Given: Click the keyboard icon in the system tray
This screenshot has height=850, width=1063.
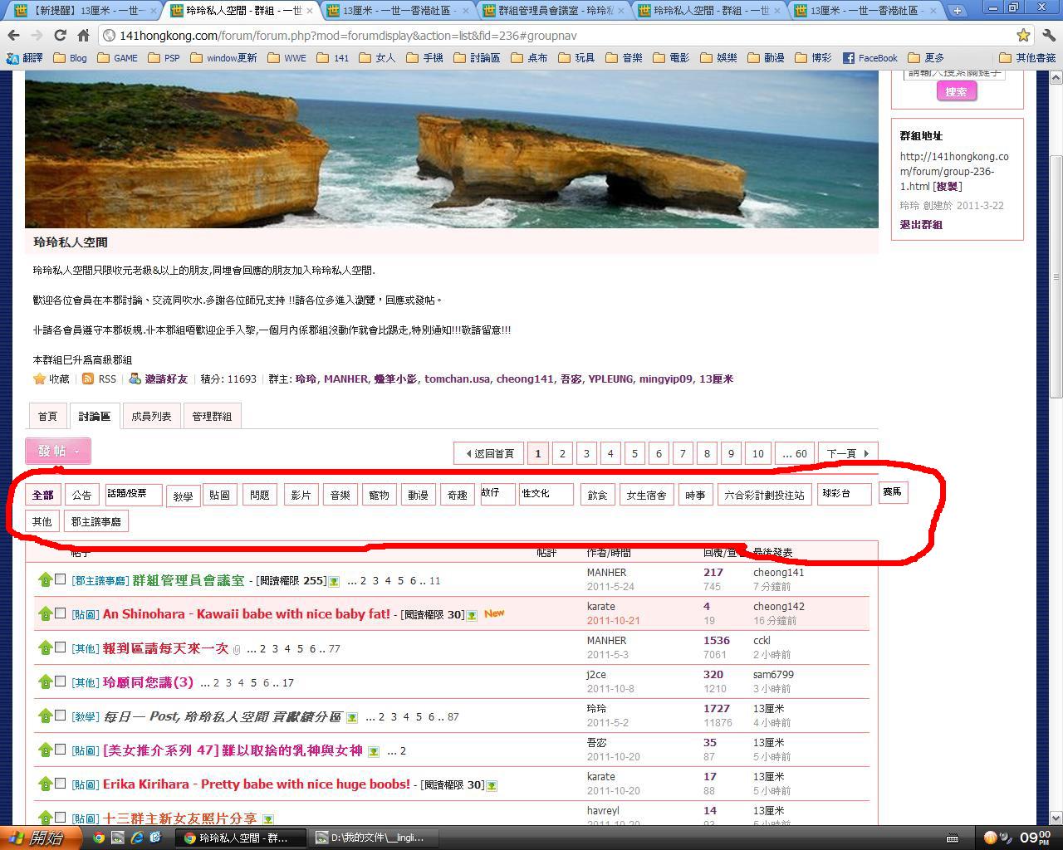Looking at the screenshot, I should click(x=953, y=838).
